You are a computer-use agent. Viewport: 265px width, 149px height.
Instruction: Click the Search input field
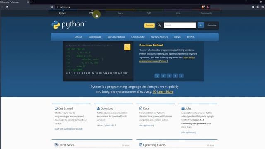180,25
